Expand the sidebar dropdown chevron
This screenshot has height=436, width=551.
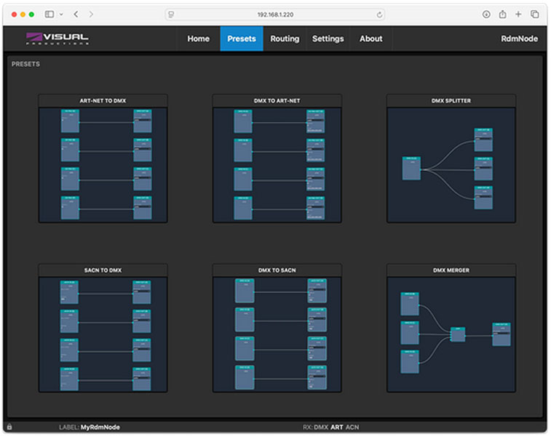coord(61,15)
